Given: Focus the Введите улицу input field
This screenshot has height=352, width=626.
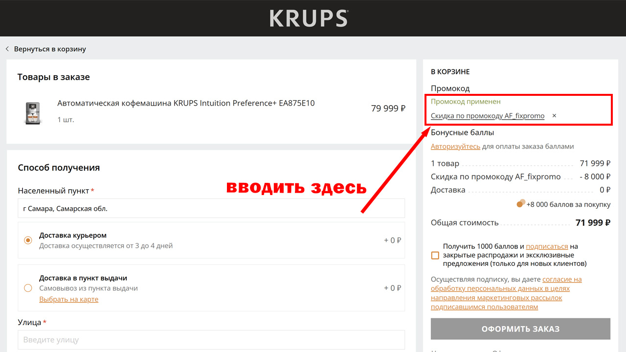Looking at the screenshot, I should [x=211, y=340].
